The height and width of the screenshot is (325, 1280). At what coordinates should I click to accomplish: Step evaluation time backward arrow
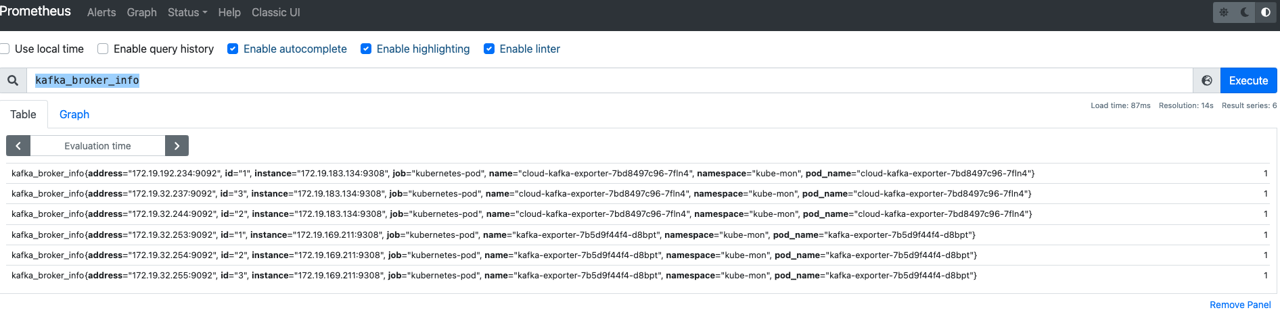18,146
